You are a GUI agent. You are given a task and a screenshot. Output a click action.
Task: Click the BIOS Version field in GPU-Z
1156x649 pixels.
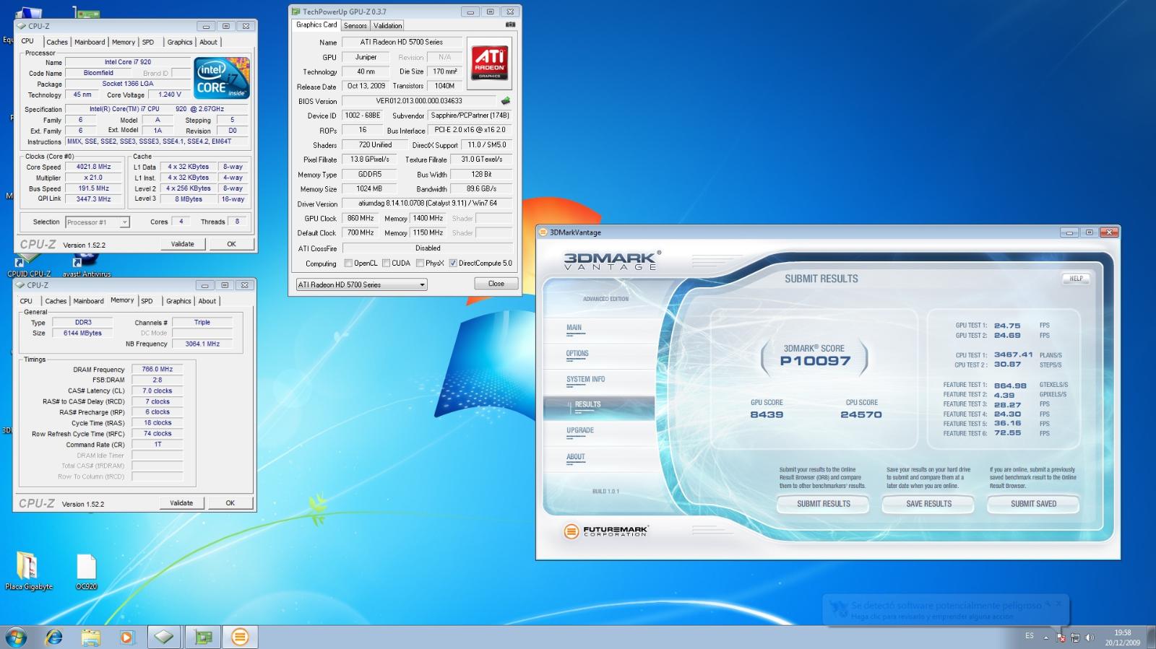(x=419, y=101)
